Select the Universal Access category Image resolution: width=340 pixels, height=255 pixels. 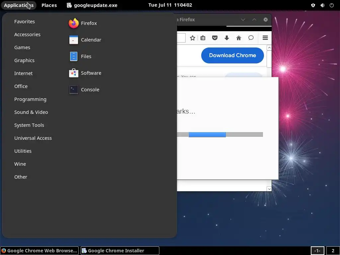33,138
